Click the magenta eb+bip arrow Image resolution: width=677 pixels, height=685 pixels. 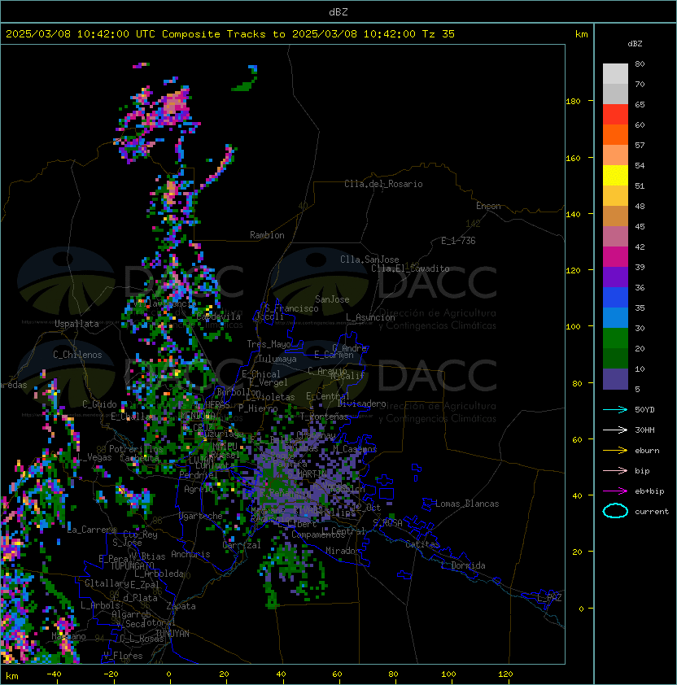coord(615,491)
